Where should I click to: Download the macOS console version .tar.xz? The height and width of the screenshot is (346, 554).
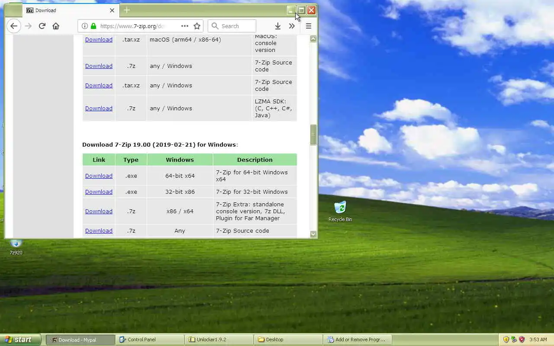click(x=99, y=39)
